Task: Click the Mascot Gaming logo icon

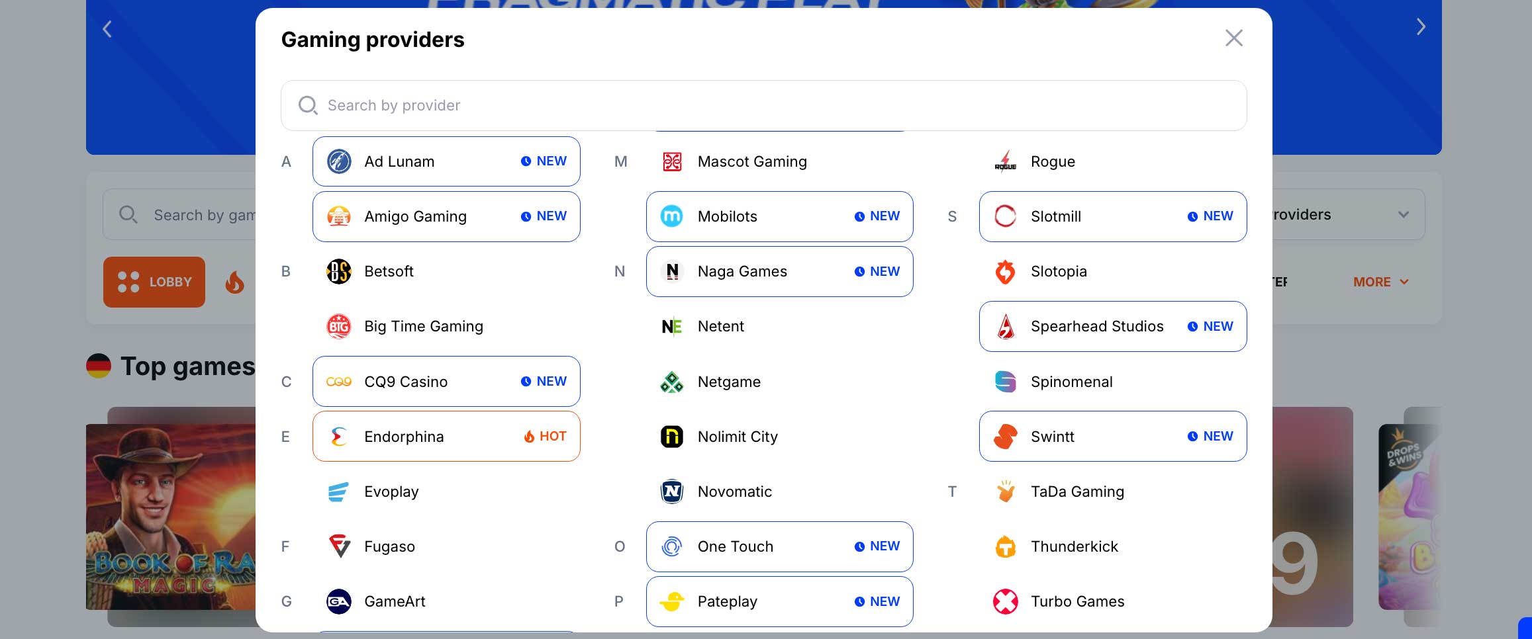Action: (x=672, y=161)
